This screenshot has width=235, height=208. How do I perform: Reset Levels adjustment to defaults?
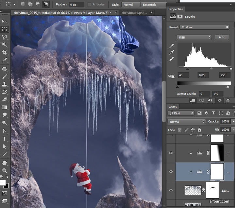[211, 101]
